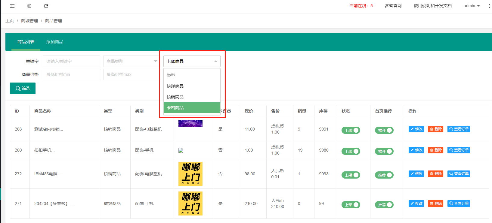Toggle 上架 status for product 288

(351, 130)
